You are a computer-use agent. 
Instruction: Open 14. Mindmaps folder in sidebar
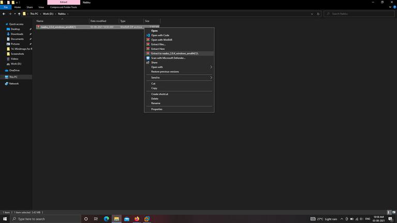(x=21, y=49)
